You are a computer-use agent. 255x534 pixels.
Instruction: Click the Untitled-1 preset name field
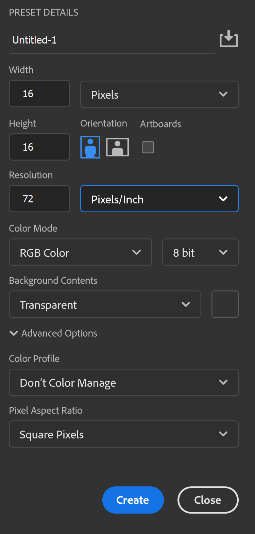(x=112, y=40)
